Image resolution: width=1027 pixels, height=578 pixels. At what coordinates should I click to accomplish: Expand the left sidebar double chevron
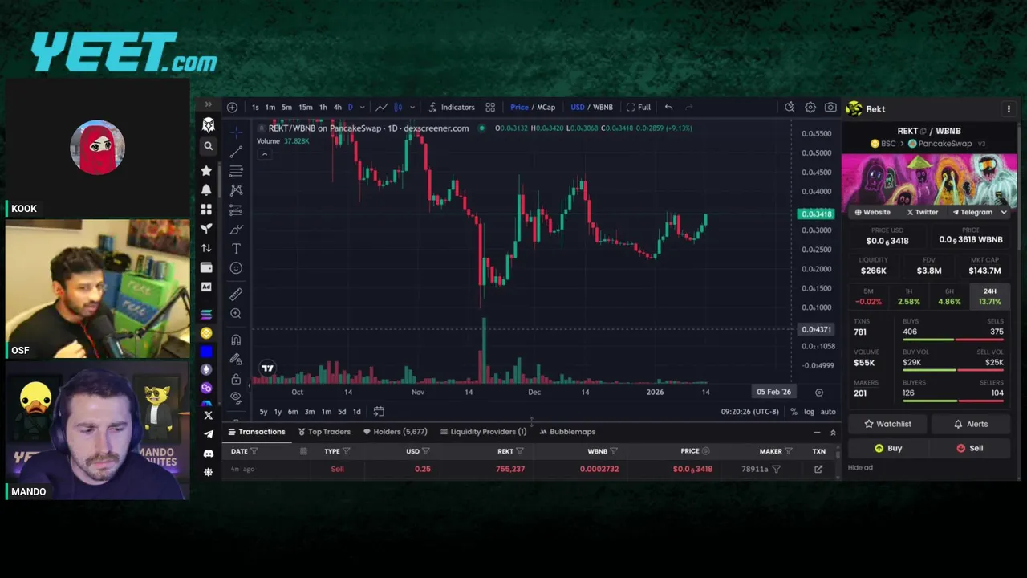(208, 104)
